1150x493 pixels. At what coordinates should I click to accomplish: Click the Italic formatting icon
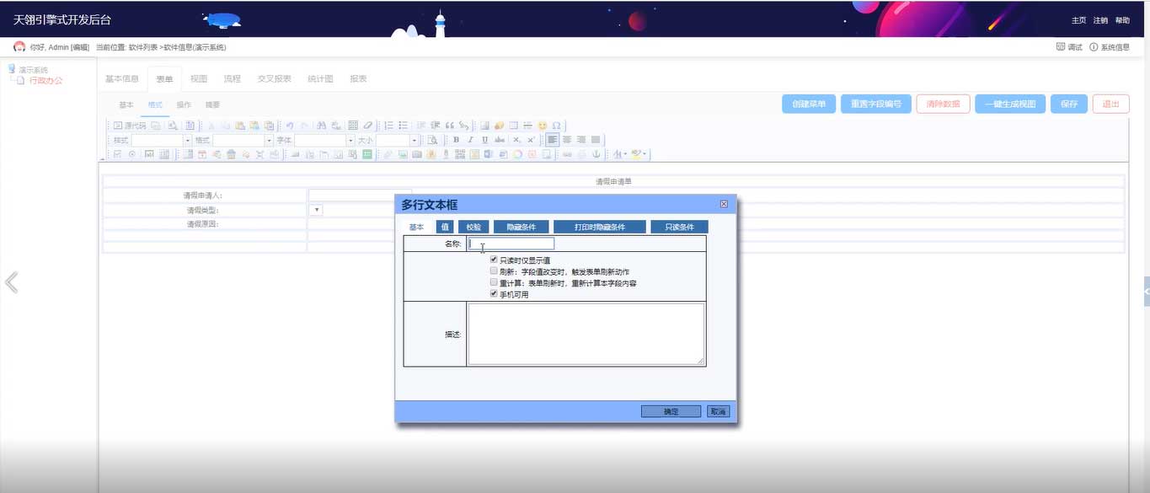tap(470, 140)
